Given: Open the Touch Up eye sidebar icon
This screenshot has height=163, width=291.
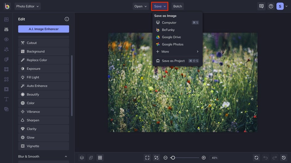Looking at the screenshot, I should point(6,39).
